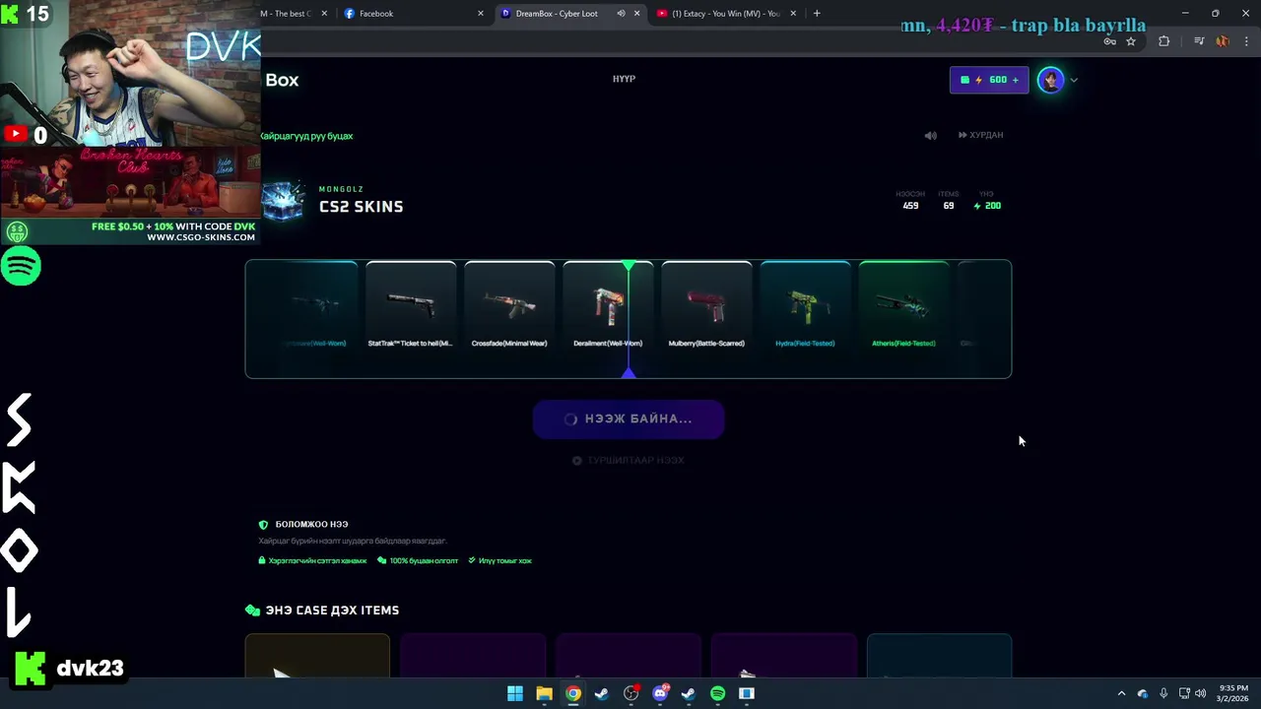Mute the DreamBox tab audio icon

click(621, 14)
